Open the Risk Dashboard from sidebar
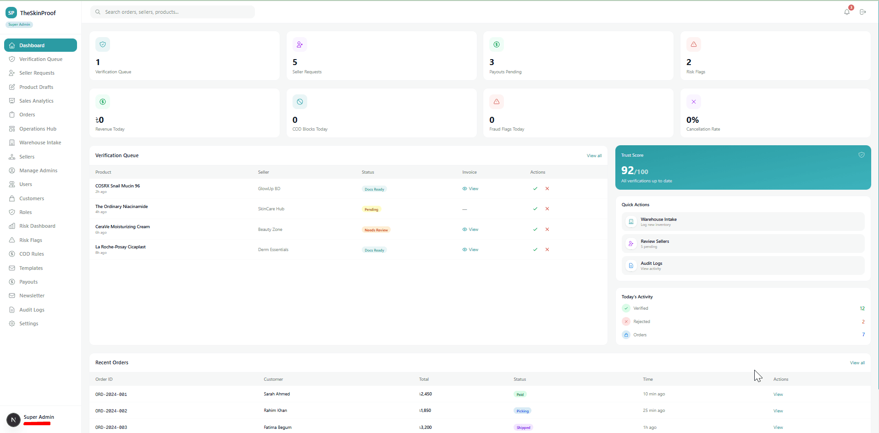879x433 pixels. [x=37, y=225]
